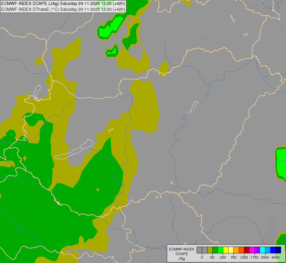Click the legend label "1250"
286x263 pixels.
coord(244,257)
